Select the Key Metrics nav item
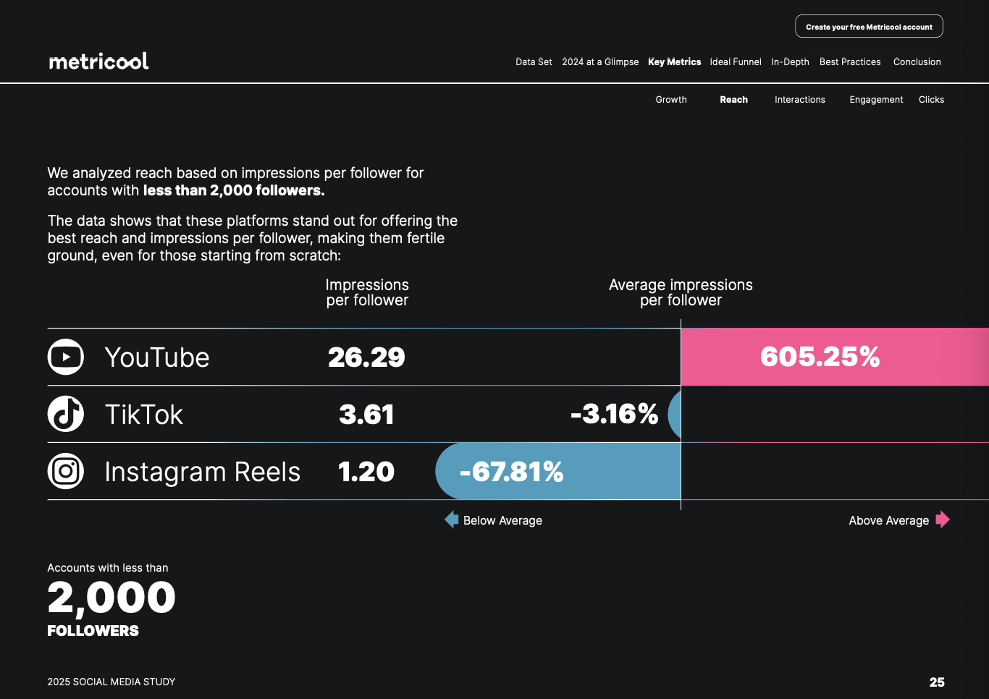Viewport: 989px width, 699px height. (674, 62)
